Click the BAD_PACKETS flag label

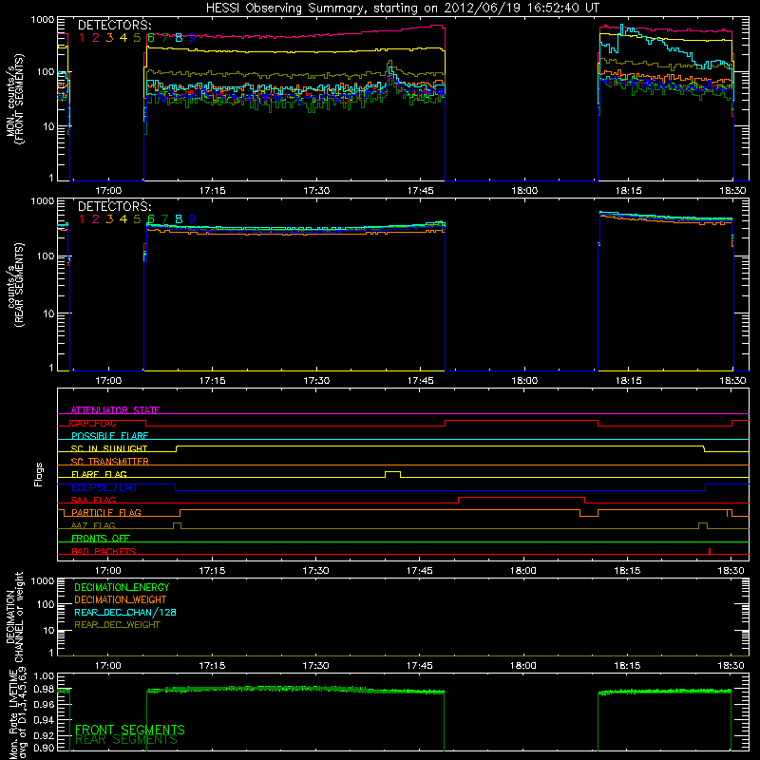pos(104,551)
